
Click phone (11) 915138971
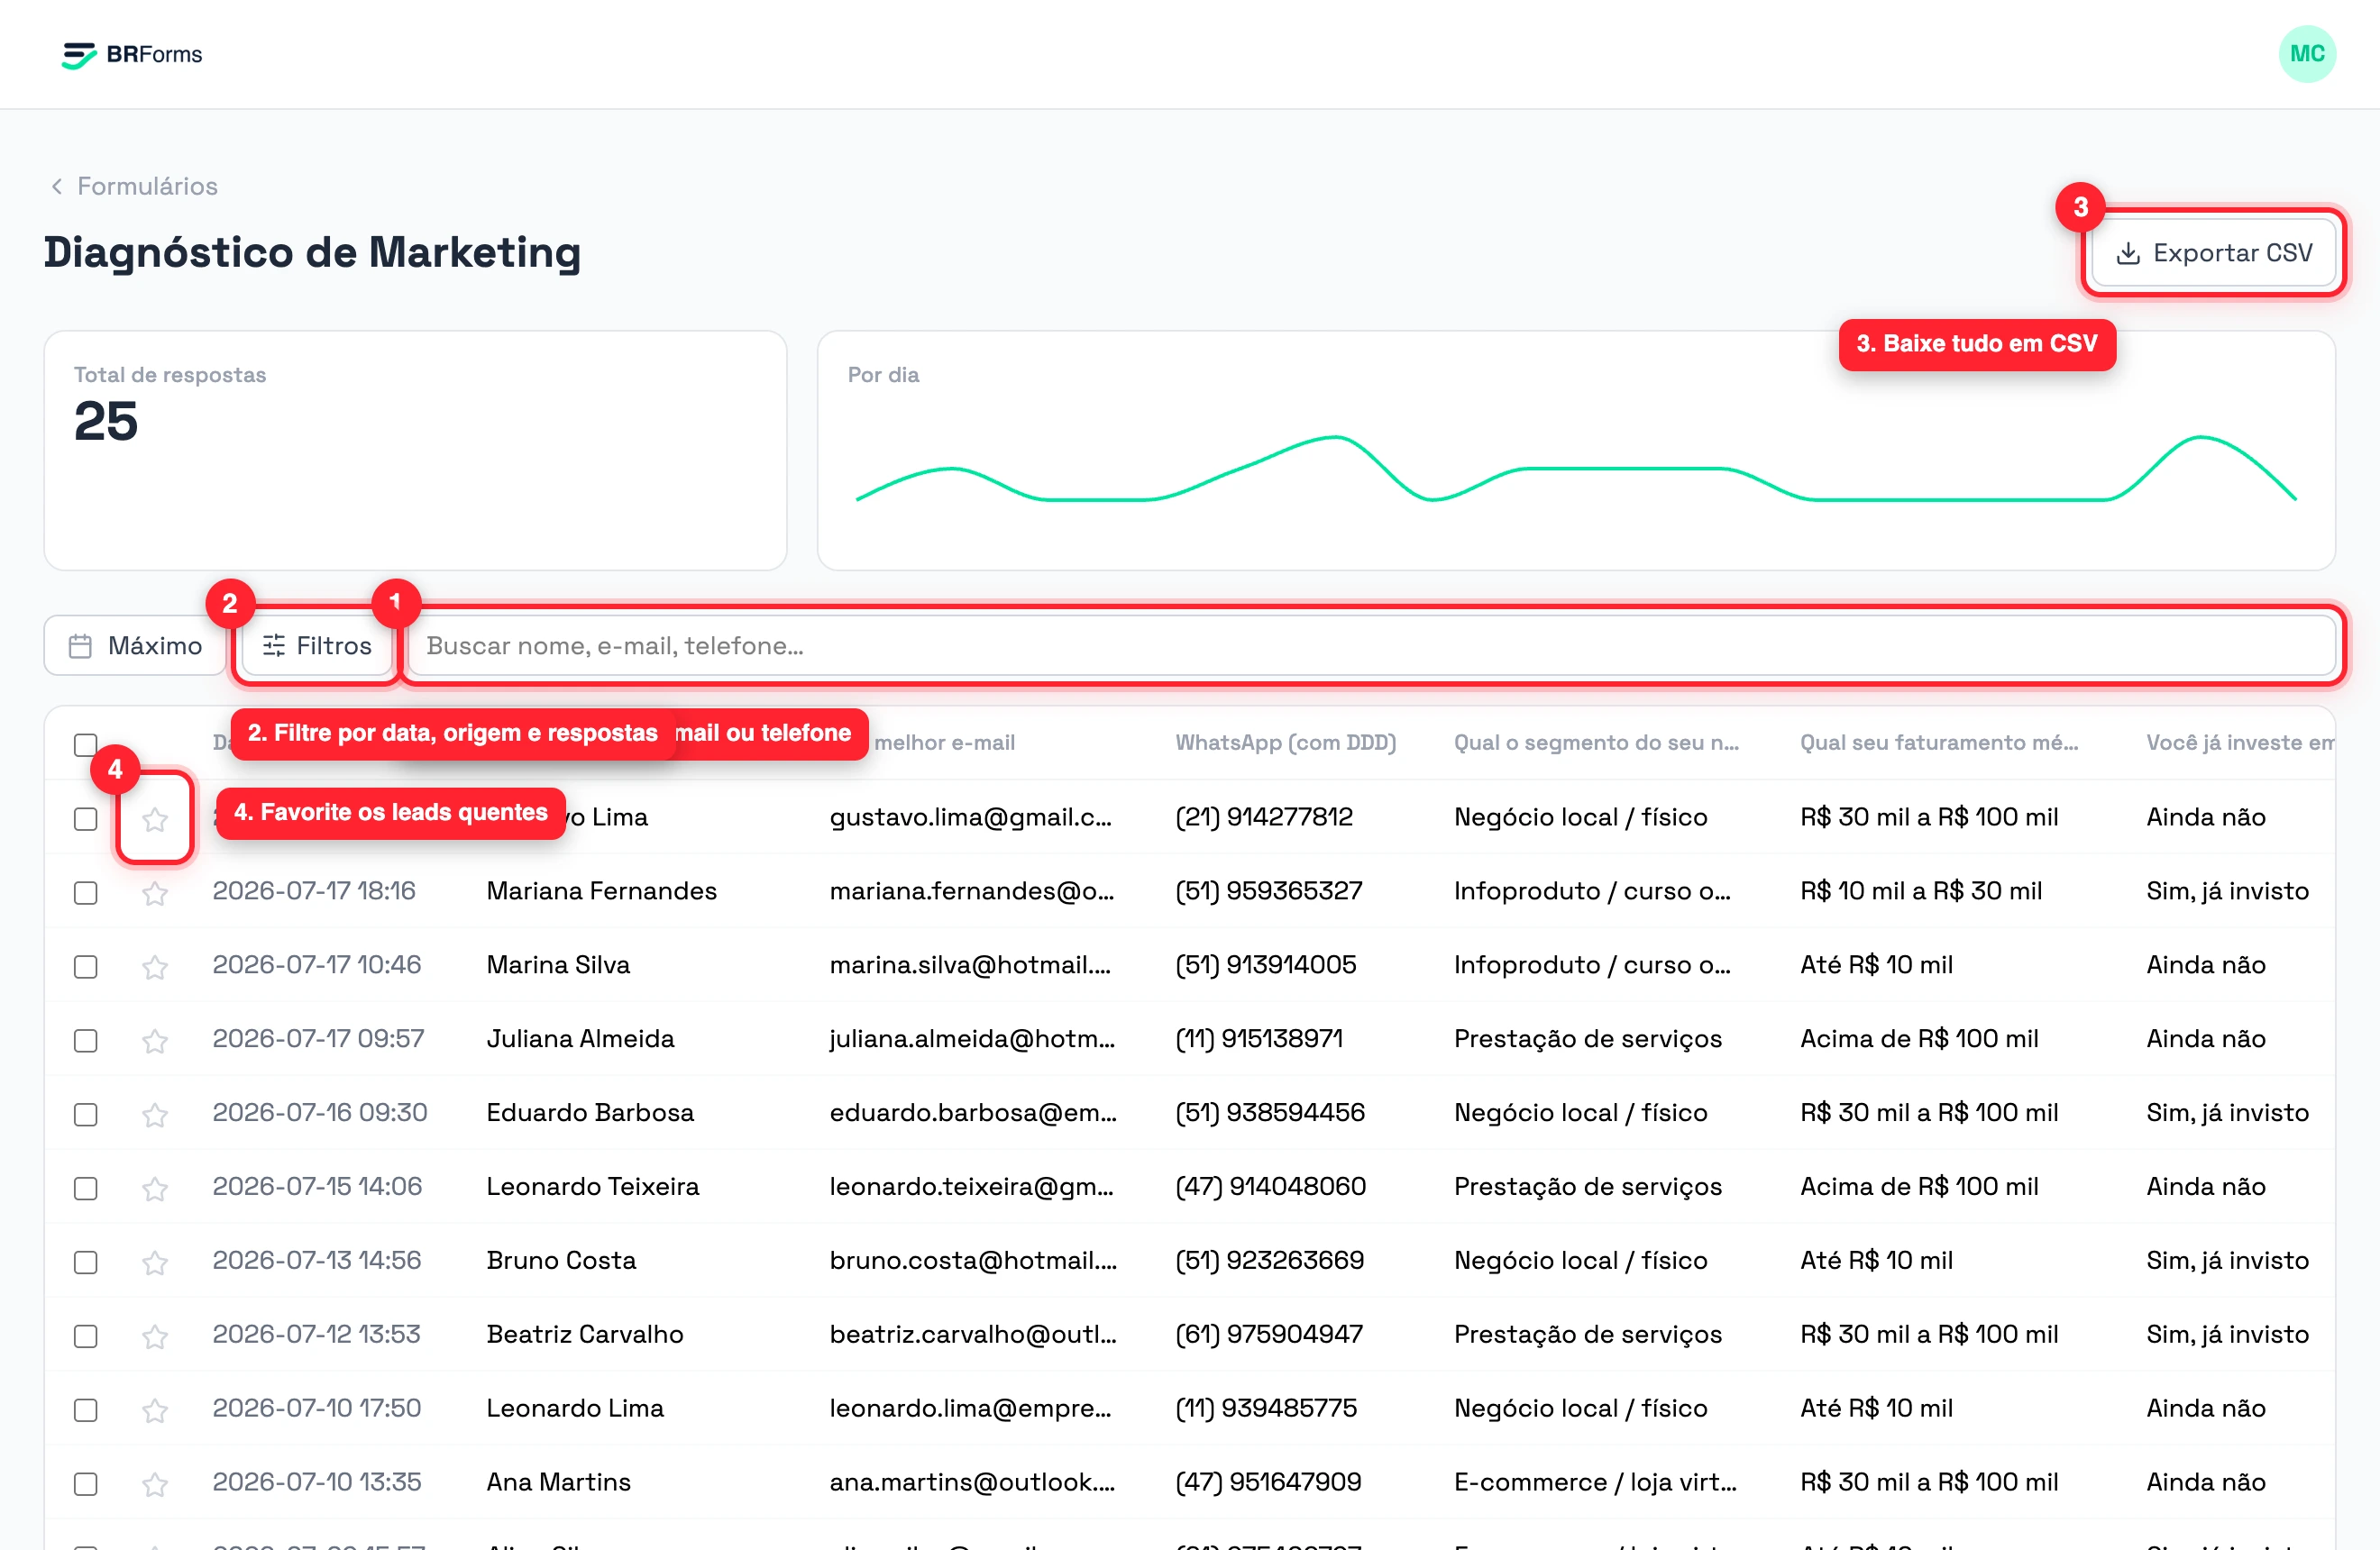pyautogui.click(x=1259, y=1038)
